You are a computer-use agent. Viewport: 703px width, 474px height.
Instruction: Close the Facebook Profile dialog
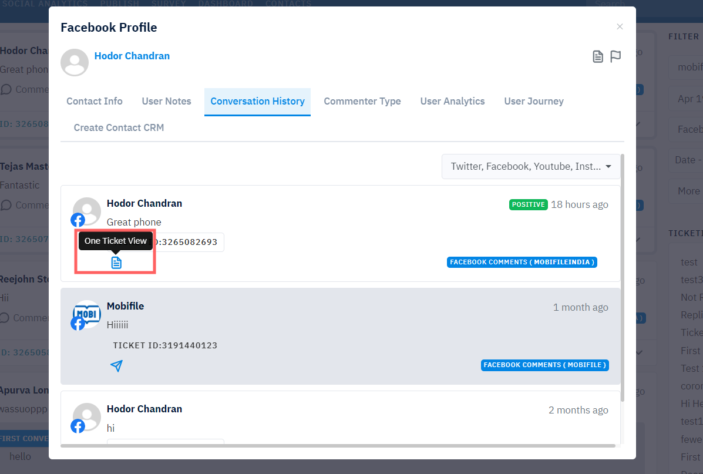coord(620,27)
